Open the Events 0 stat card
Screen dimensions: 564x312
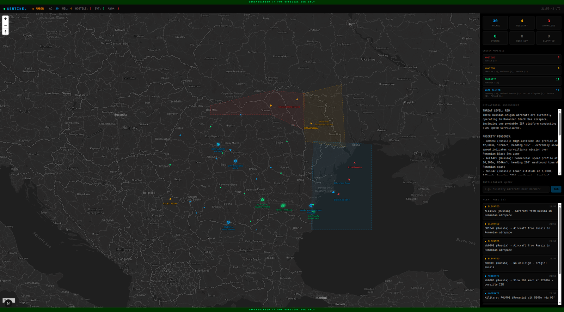pyautogui.click(x=495, y=38)
